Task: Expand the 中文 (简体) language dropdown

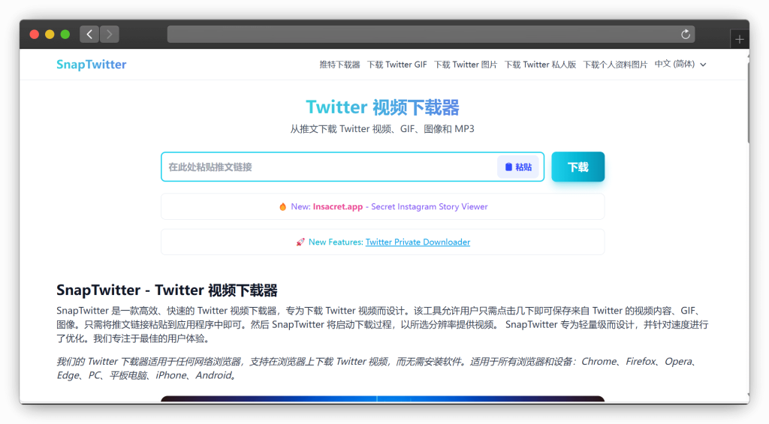Action: pyautogui.click(x=680, y=65)
